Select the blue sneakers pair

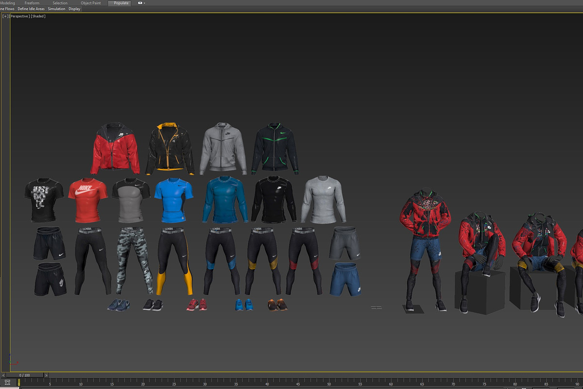point(244,305)
